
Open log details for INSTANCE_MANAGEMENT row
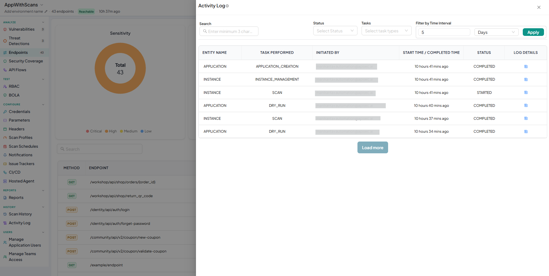click(x=526, y=79)
